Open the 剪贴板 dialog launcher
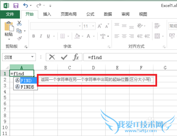 point(26,47)
